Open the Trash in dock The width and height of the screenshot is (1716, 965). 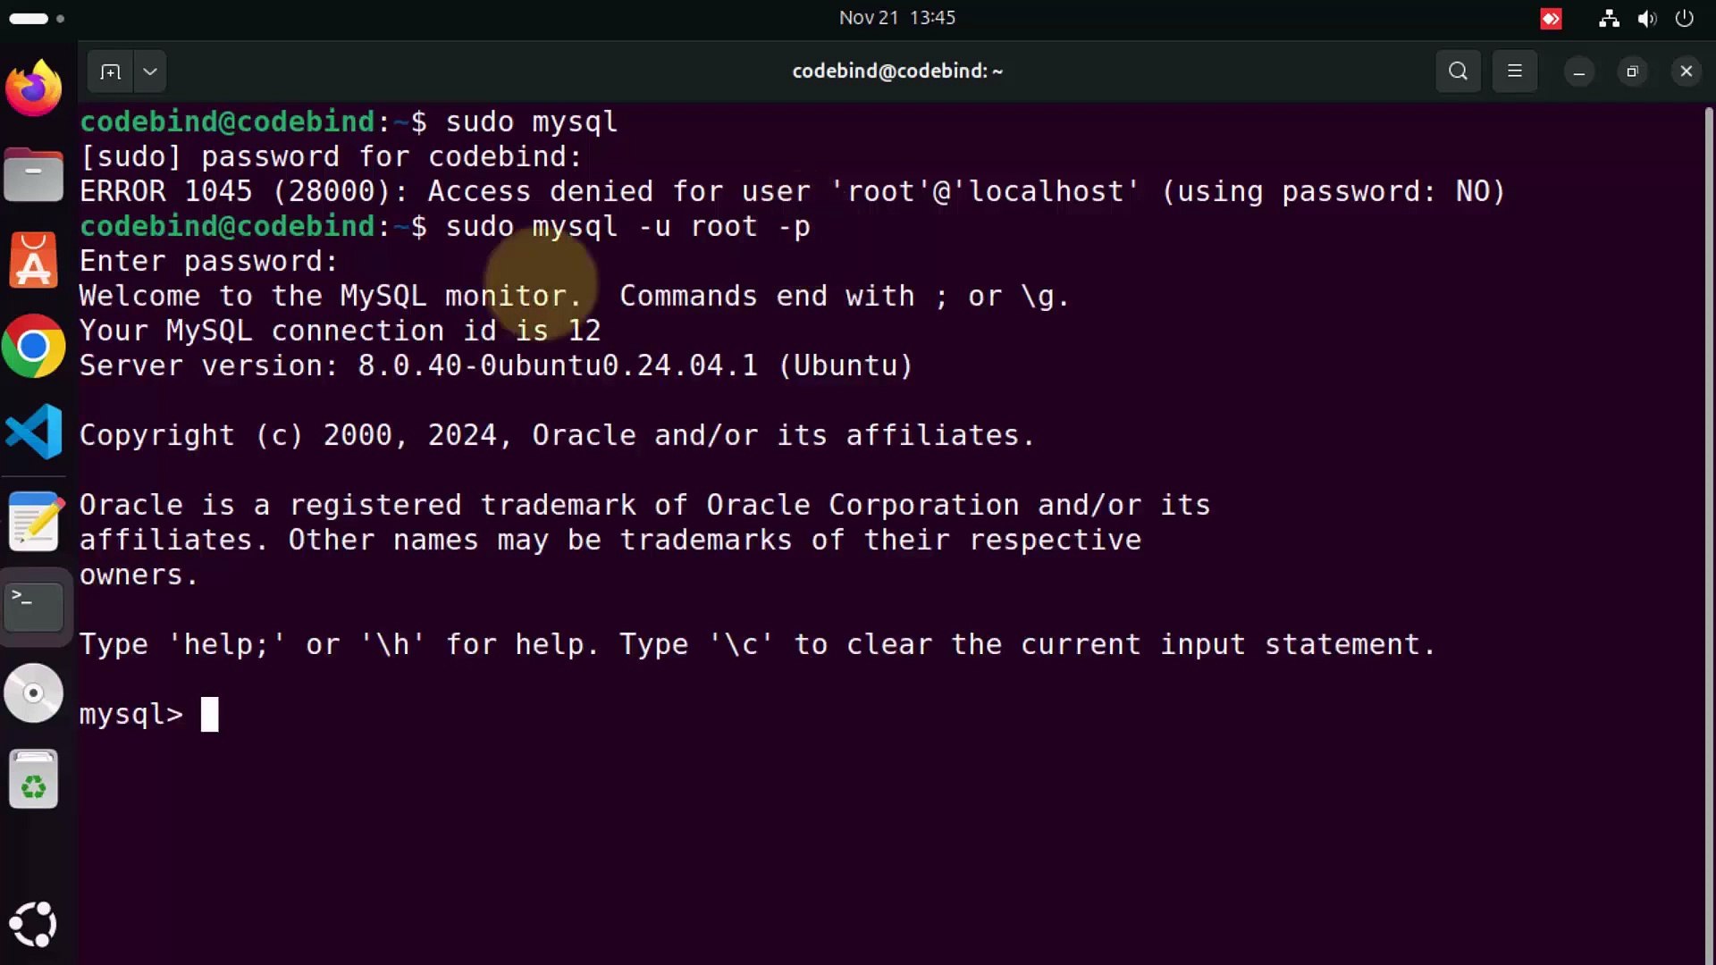(34, 779)
